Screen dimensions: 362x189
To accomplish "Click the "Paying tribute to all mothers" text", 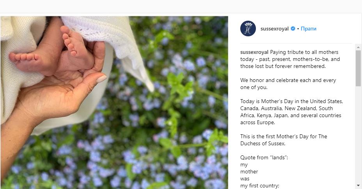I will [x=304, y=52].
